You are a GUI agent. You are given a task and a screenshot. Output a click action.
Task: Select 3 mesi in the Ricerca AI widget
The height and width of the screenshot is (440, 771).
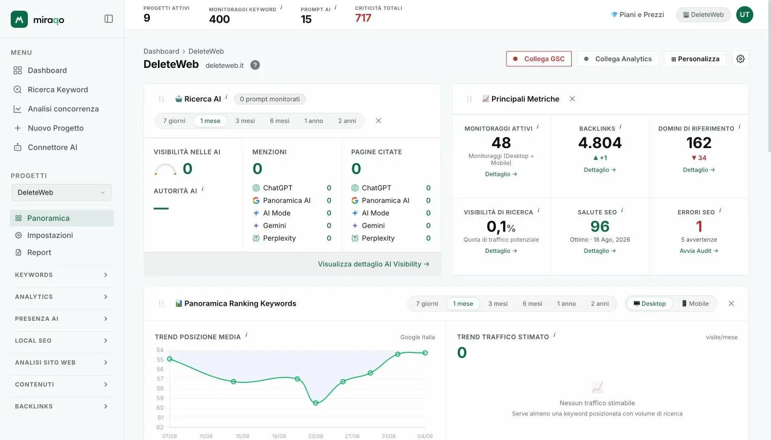245,121
